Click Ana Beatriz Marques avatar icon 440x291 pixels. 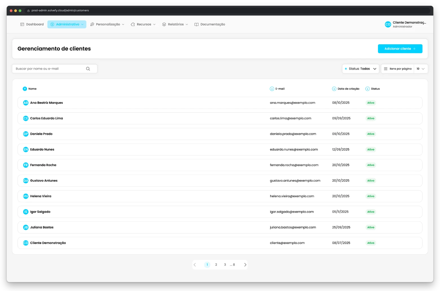tap(26, 103)
